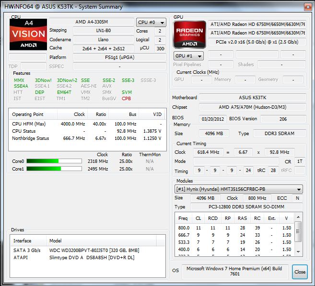The image size is (315, 286).
Task: Click the second ATI/AMD Radeon HD name field
Action: coord(257,33)
